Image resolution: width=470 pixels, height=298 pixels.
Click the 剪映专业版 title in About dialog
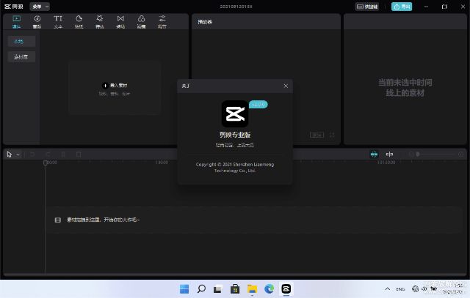235,135
